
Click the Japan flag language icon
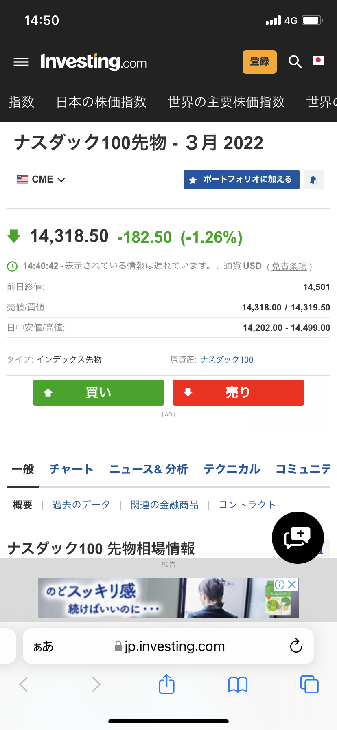tap(318, 61)
